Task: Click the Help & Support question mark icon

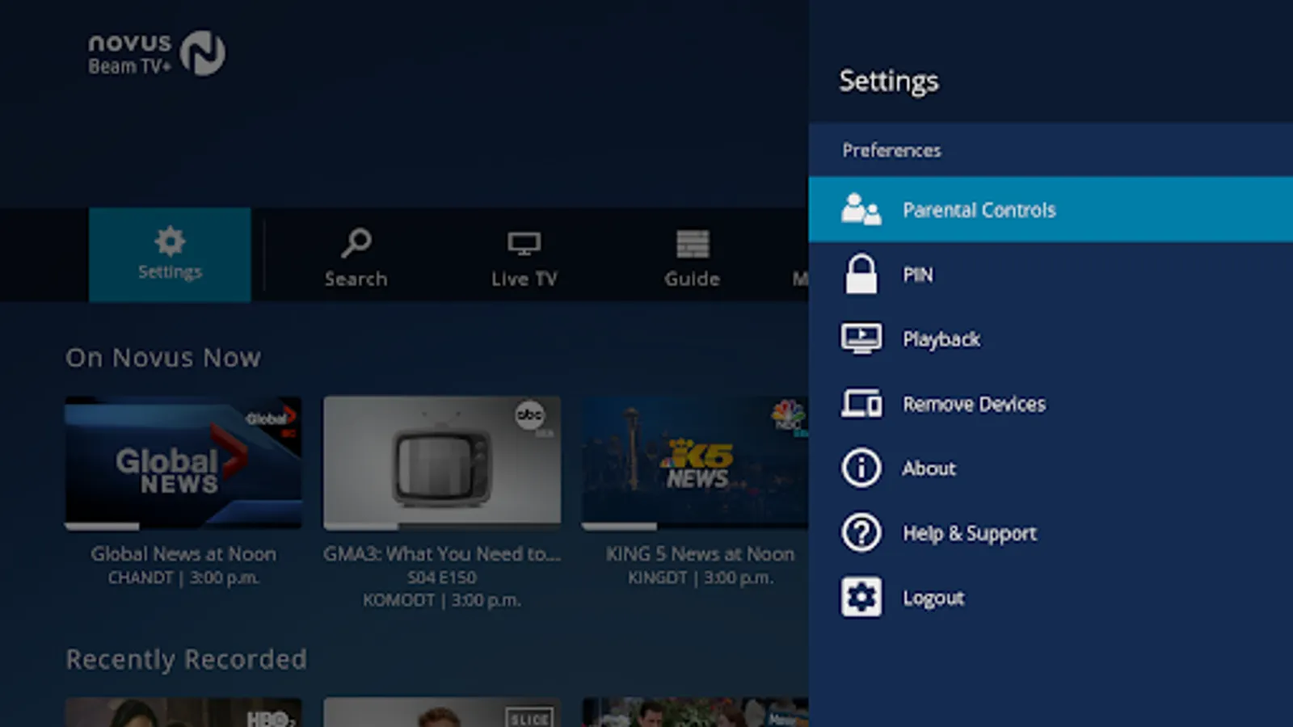Action: 861,532
